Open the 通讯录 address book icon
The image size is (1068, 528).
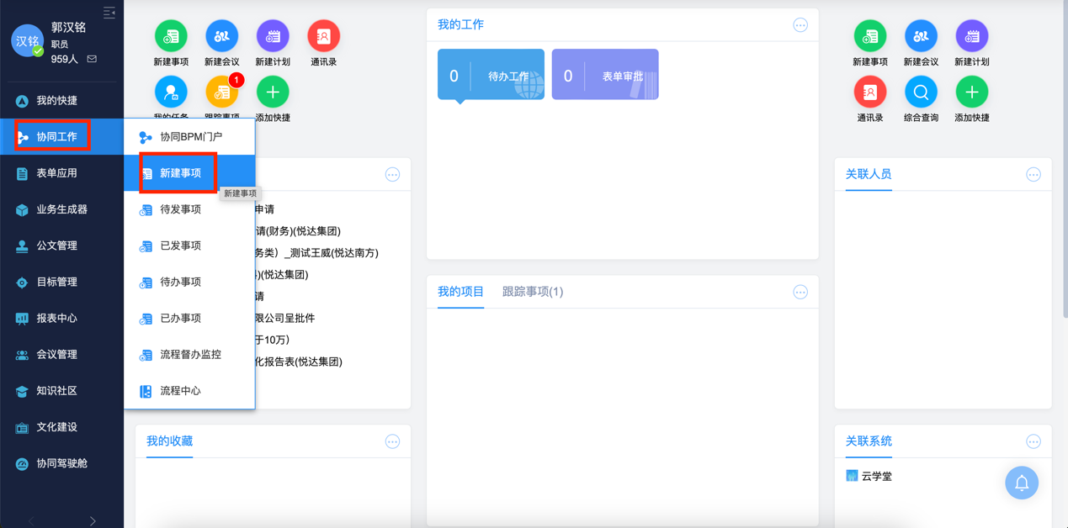click(x=323, y=36)
